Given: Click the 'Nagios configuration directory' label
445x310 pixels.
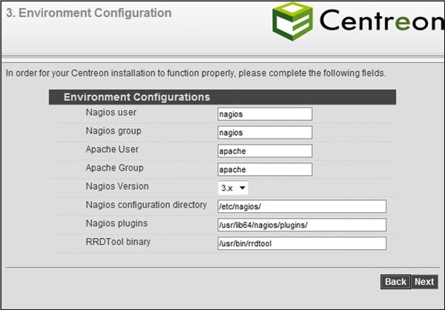Looking at the screenshot, I should click(x=146, y=205).
